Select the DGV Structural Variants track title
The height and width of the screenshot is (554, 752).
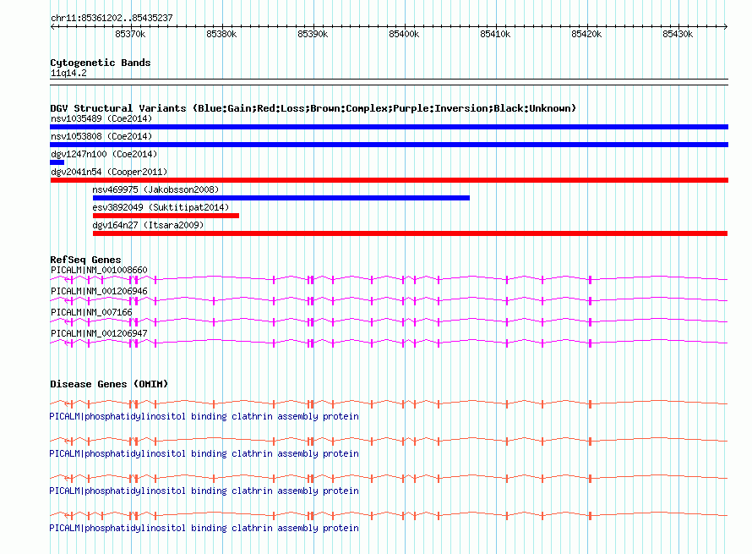click(313, 108)
